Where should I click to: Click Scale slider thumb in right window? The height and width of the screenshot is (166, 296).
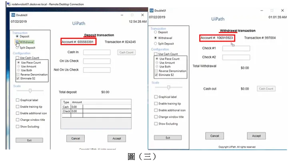(x=168, y=87)
